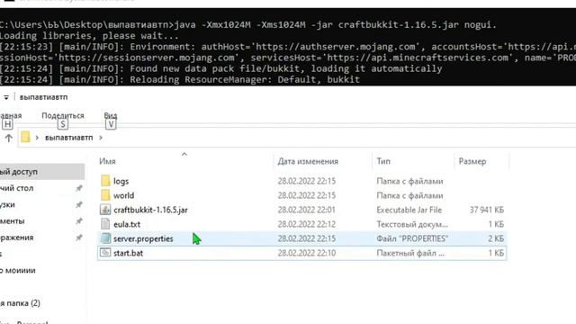Open the Главная ribbon tab
The height and width of the screenshot is (324, 576).
11,116
